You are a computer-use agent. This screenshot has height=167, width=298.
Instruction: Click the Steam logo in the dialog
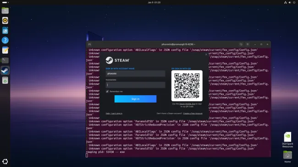tap(117, 60)
